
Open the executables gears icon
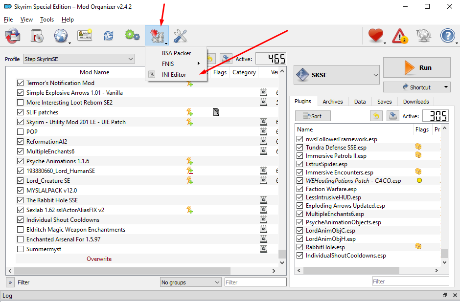coord(132,36)
